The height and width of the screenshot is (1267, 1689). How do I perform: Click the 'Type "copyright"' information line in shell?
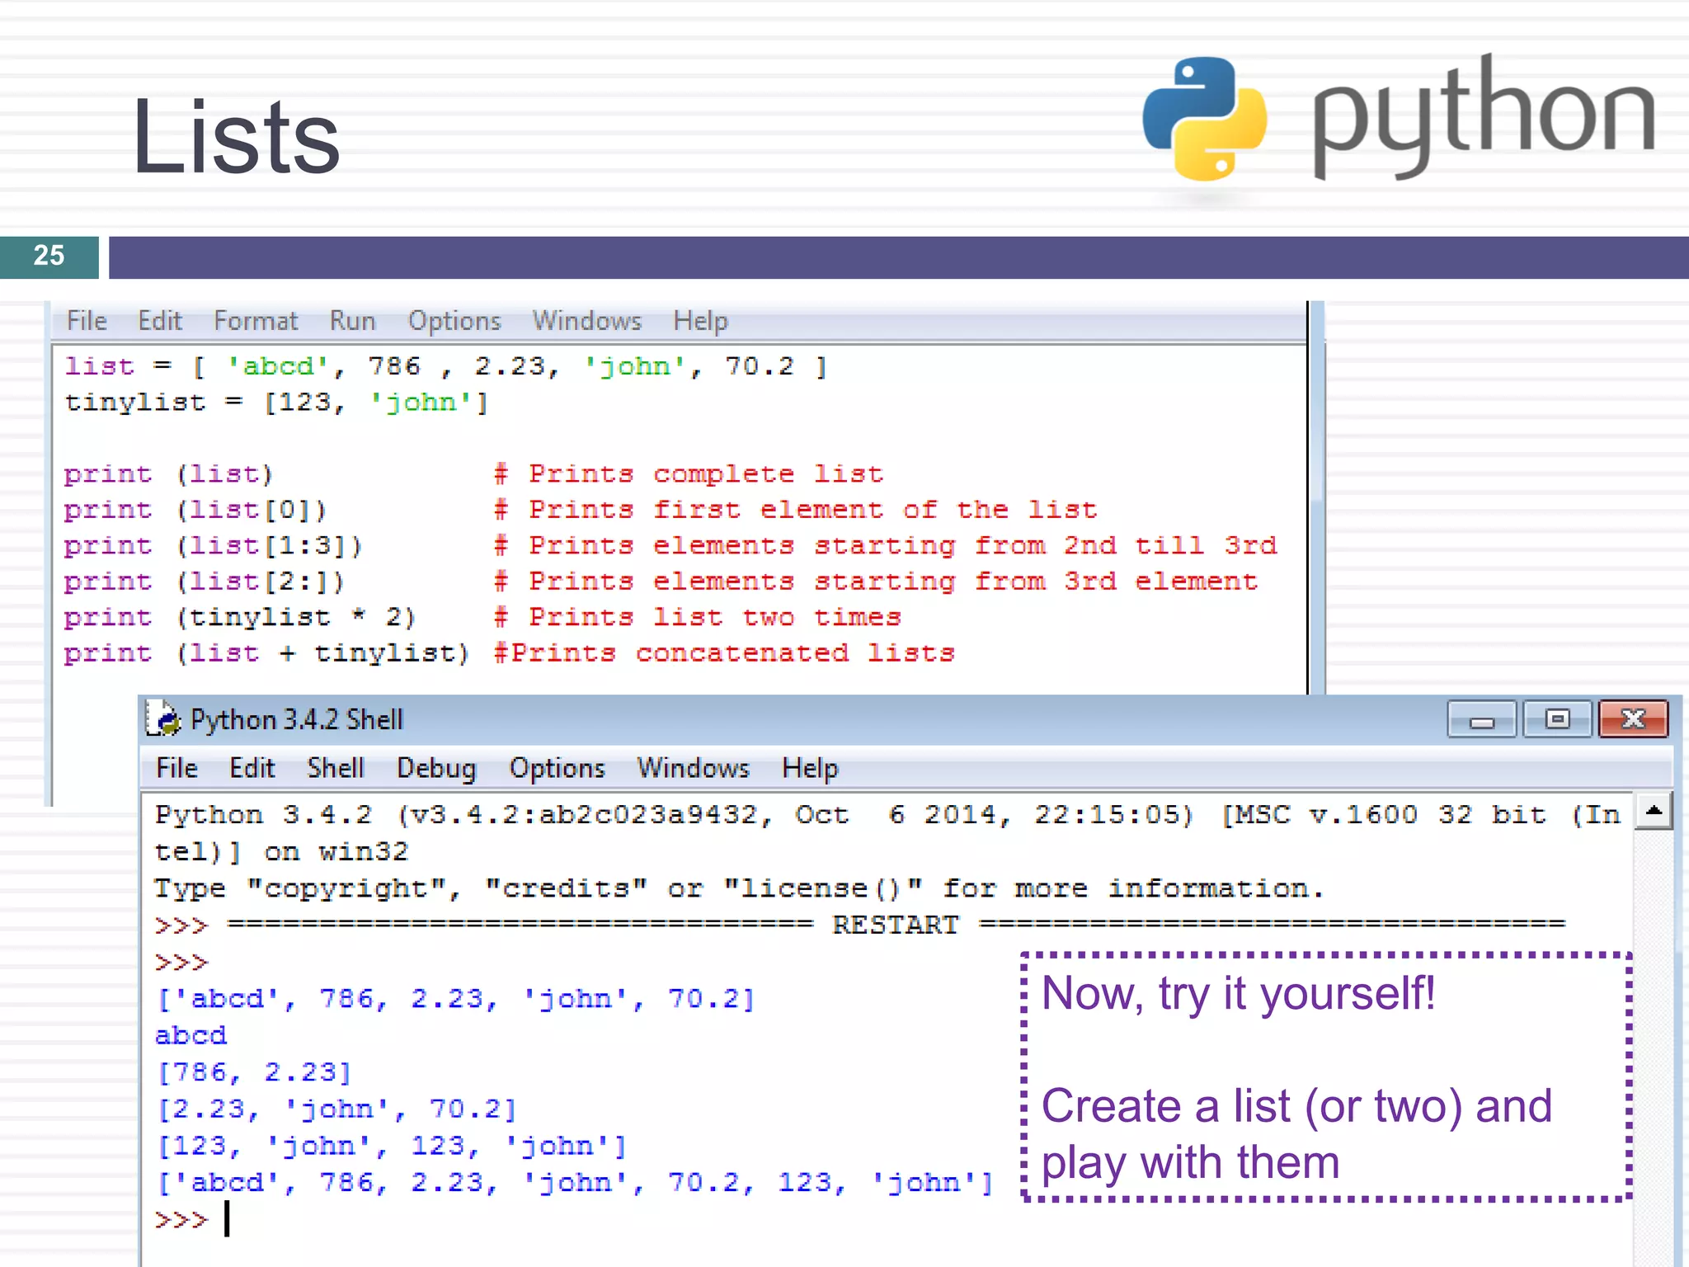739,888
